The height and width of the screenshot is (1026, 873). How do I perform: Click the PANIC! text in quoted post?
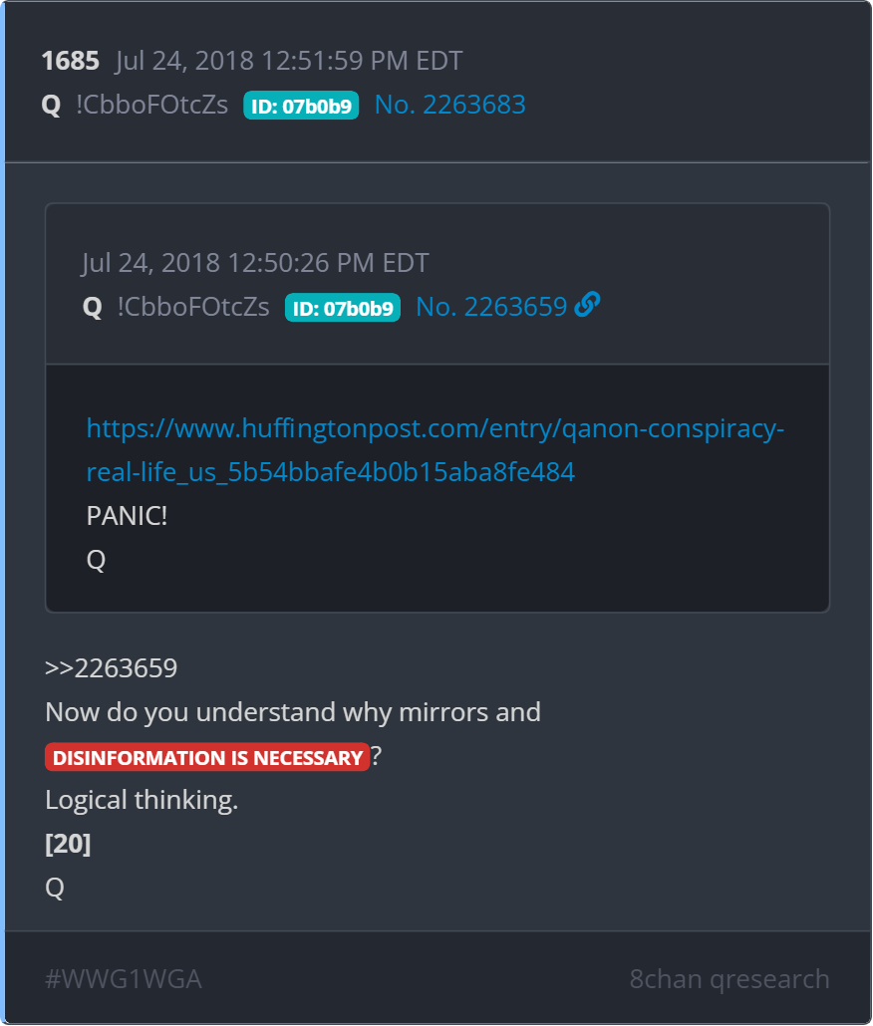click(x=127, y=516)
